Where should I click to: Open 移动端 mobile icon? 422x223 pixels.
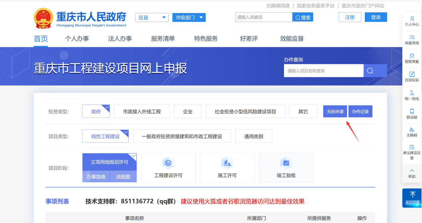(x=412, y=114)
